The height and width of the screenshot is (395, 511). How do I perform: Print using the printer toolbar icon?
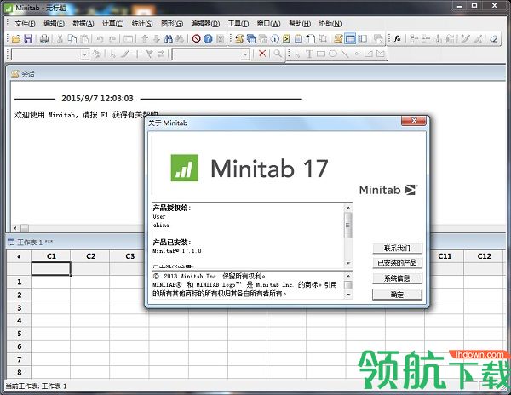[x=44, y=39]
